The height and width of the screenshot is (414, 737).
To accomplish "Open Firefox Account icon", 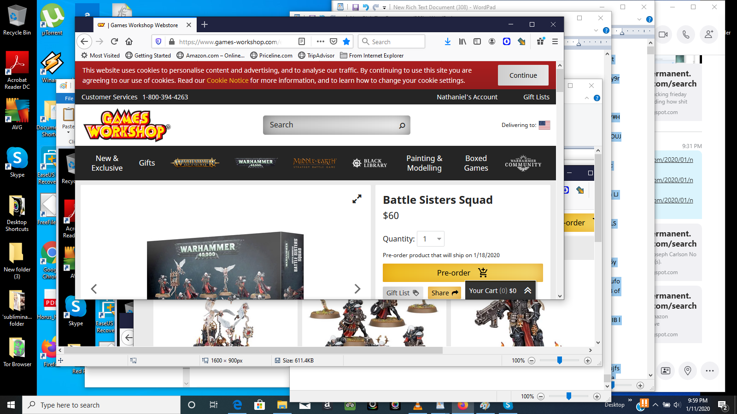I will [492, 41].
